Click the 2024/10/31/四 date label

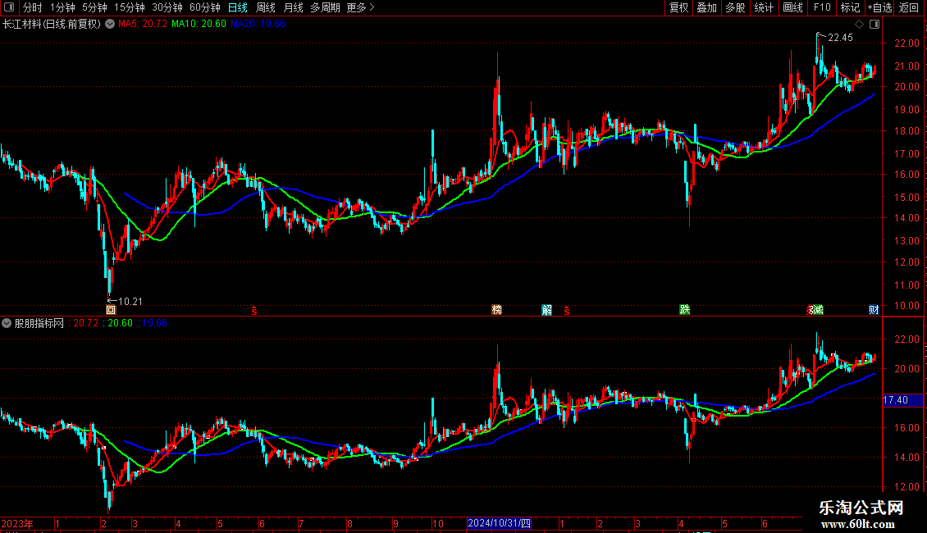click(499, 523)
